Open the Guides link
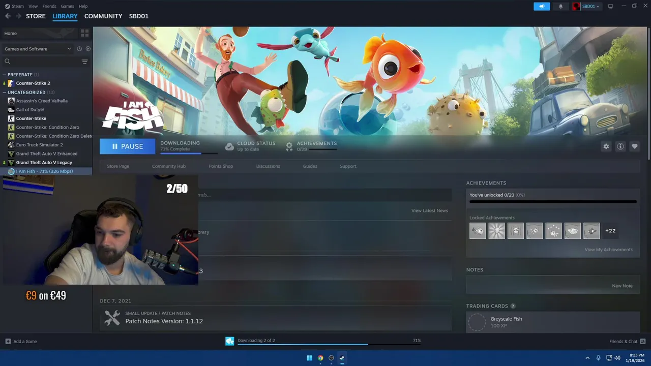651x366 pixels. pos(310,166)
